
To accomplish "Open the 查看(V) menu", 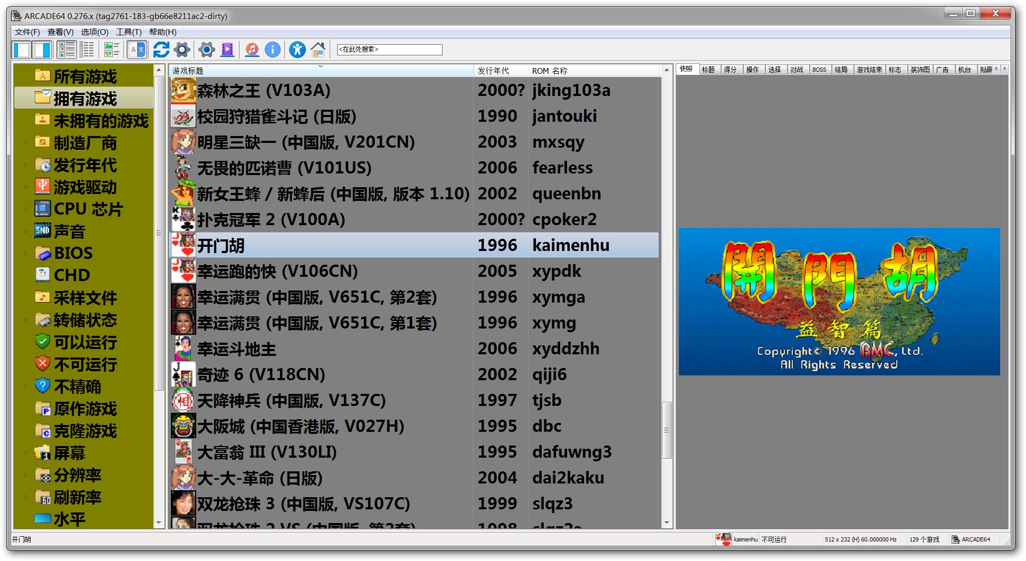I will tap(61, 32).
